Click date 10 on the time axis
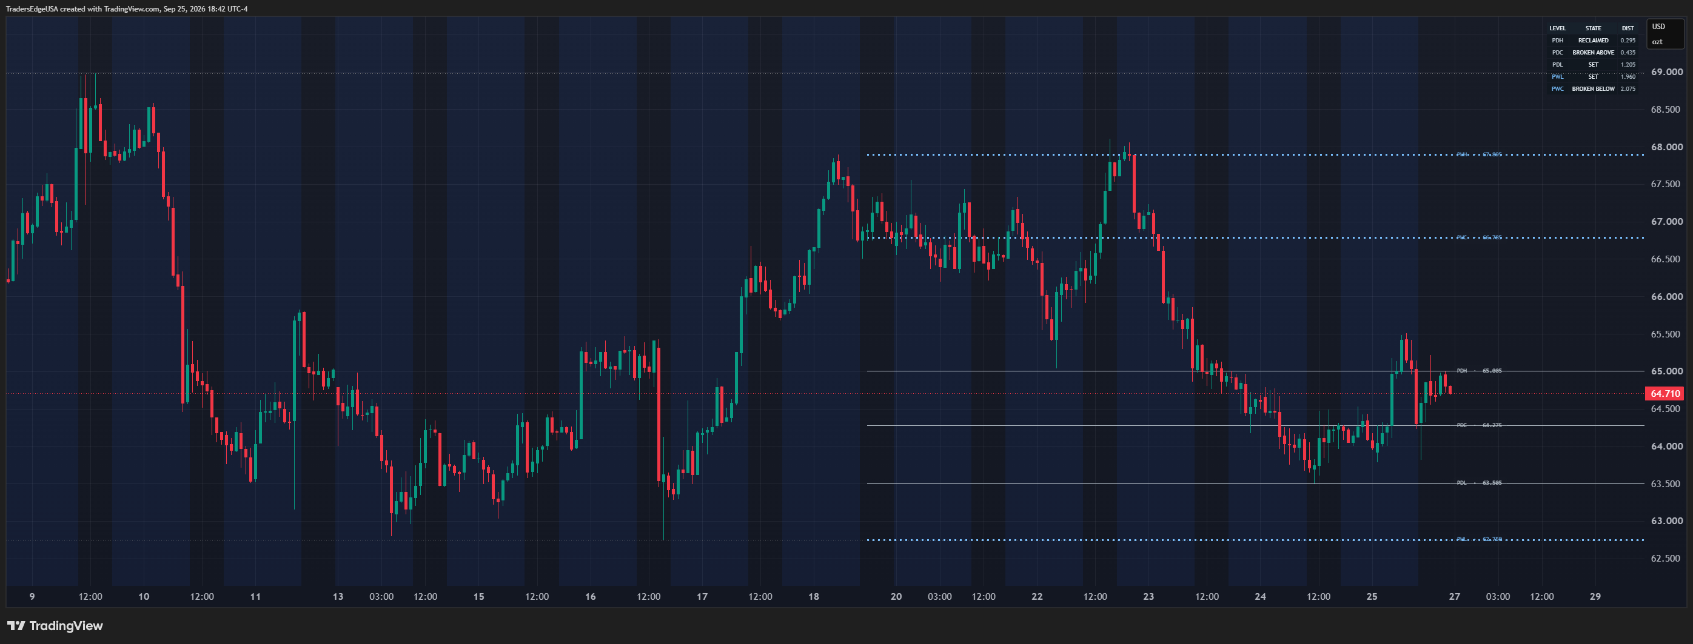 click(144, 597)
